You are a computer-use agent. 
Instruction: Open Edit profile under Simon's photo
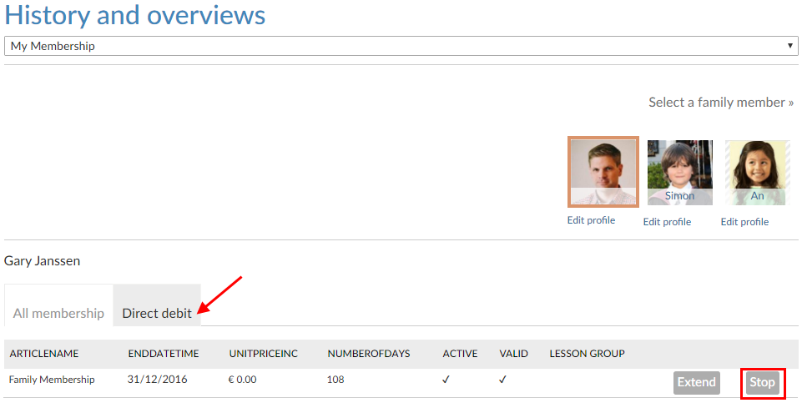coord(667,222)
